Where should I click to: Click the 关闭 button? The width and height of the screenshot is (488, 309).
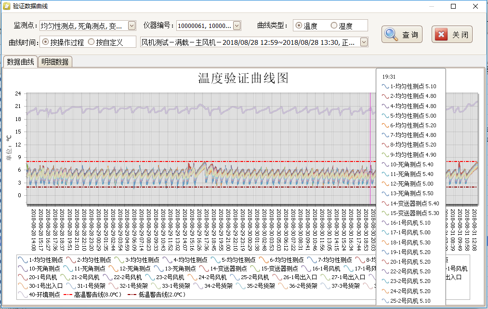(452, 34)
